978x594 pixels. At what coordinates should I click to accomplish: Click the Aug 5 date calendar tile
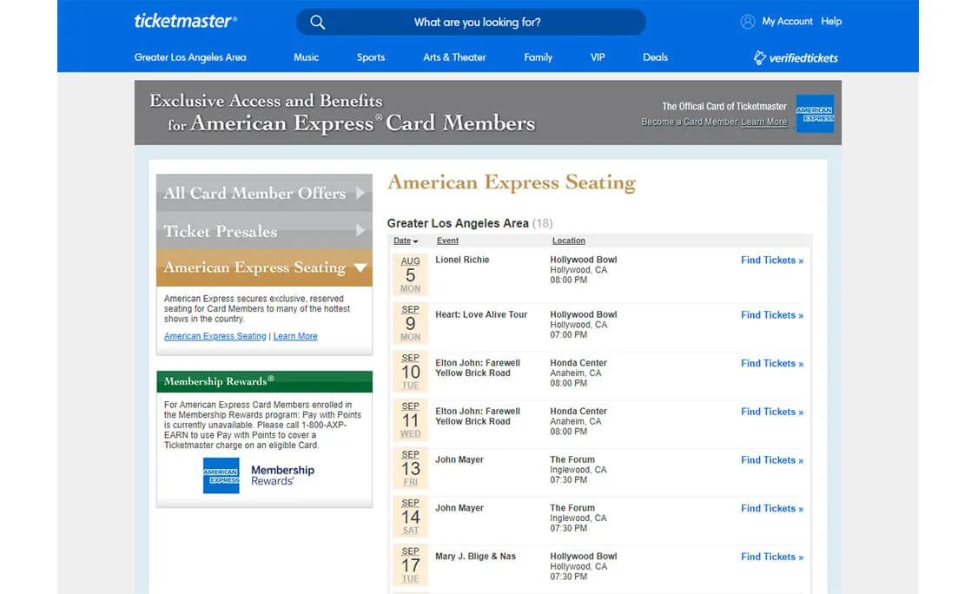click(410, 274)
